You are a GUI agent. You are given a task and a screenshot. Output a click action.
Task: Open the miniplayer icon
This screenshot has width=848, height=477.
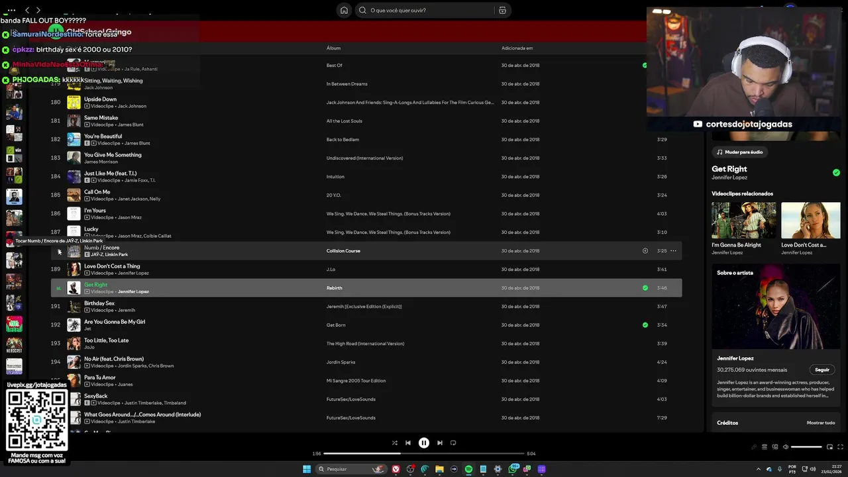(x=829, y=447)
